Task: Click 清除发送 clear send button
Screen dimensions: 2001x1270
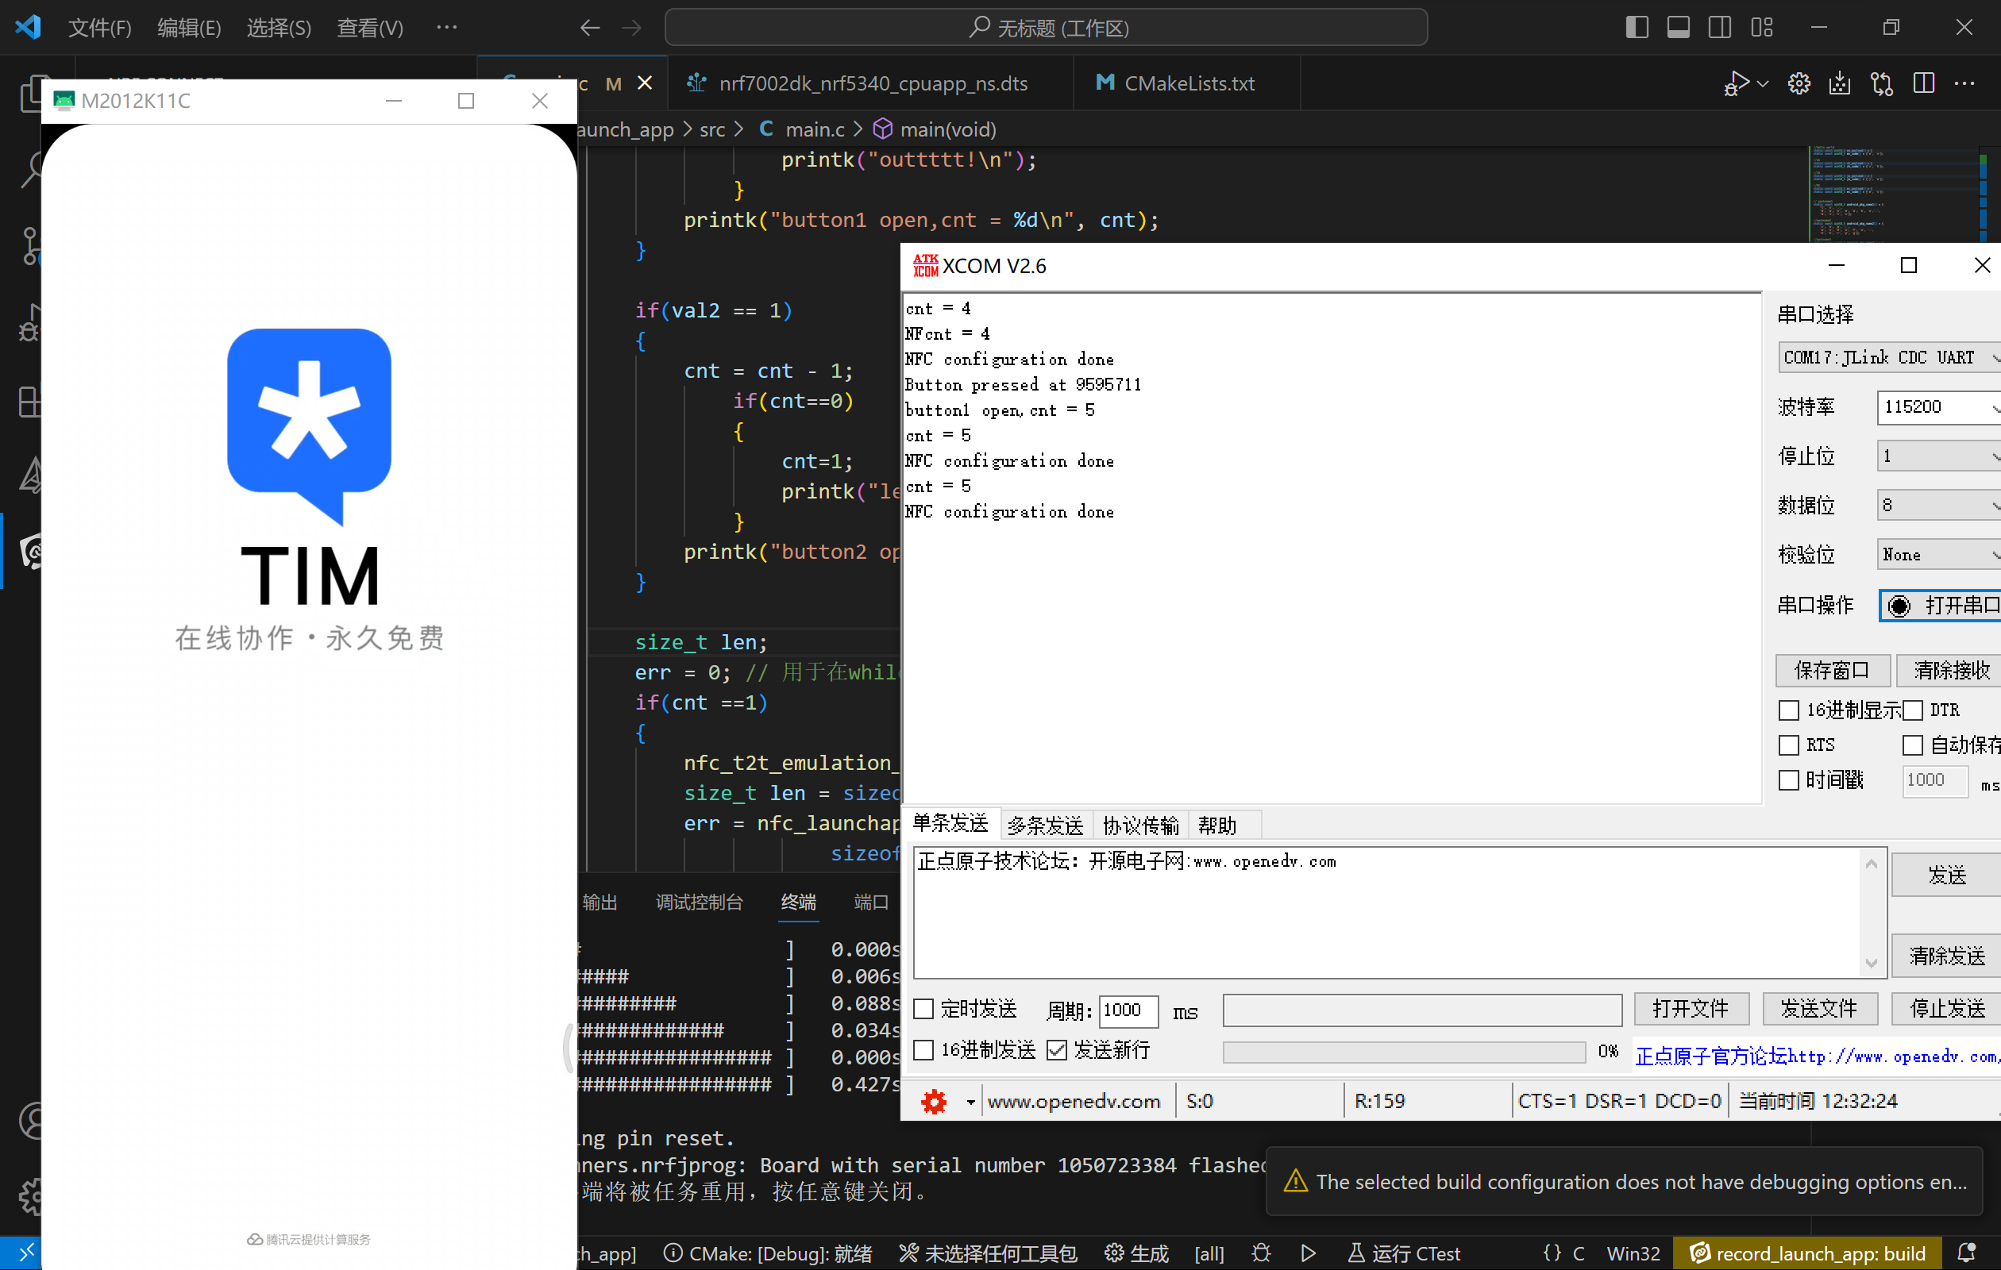Action: 1946,955
